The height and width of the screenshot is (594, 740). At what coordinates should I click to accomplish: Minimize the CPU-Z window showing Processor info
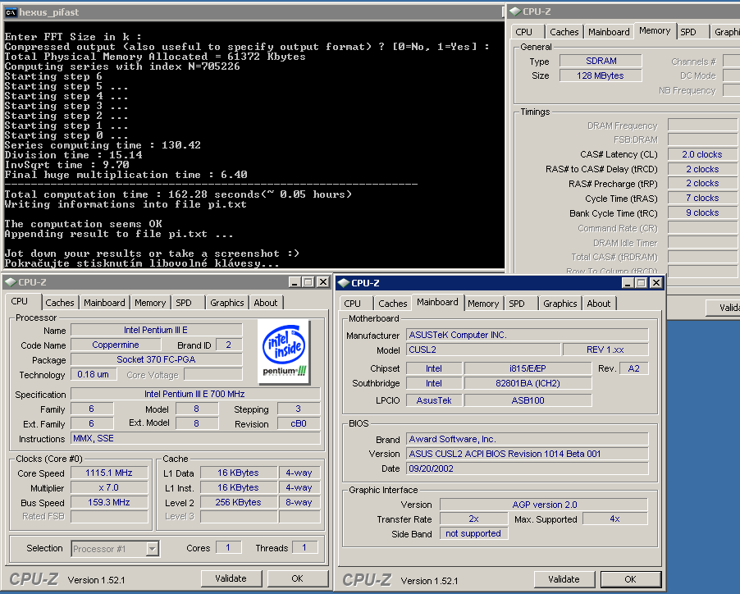pyautogui.click(x=295, y=282)
